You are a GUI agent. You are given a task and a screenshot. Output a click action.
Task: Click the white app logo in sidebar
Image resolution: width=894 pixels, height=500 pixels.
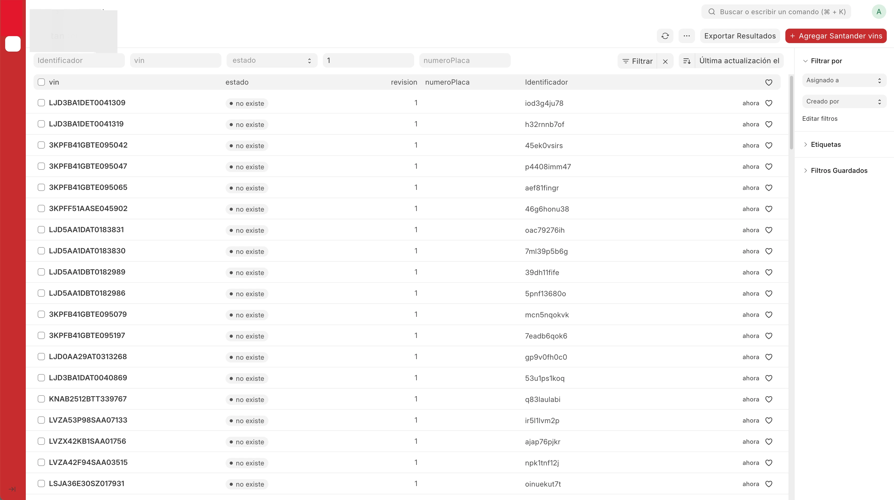coord(13,44)
